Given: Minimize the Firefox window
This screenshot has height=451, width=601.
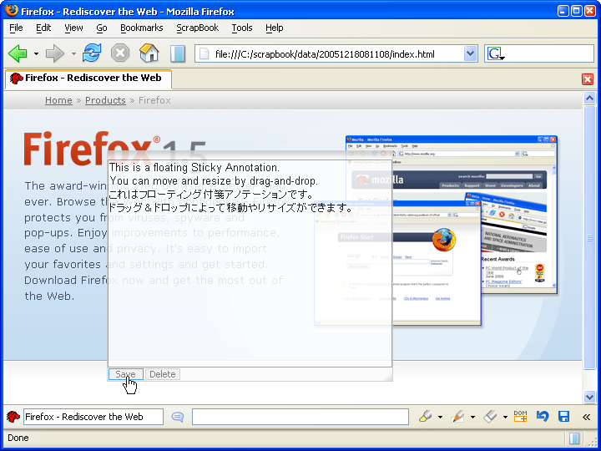Looking at the screenshot, I should point(563,11).
